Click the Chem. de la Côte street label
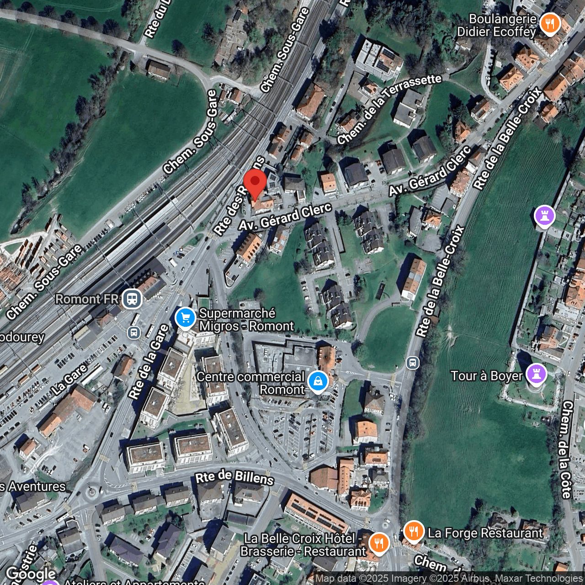The image size is (585, 585). point(567,449)
